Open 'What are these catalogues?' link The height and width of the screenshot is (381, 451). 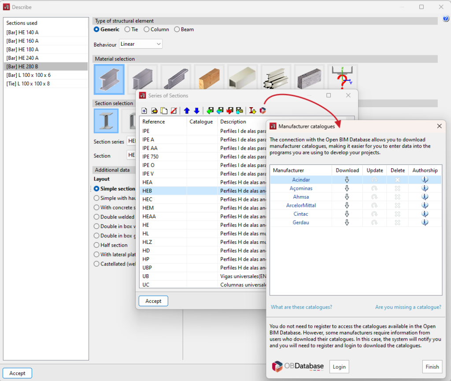pos(301,307)
